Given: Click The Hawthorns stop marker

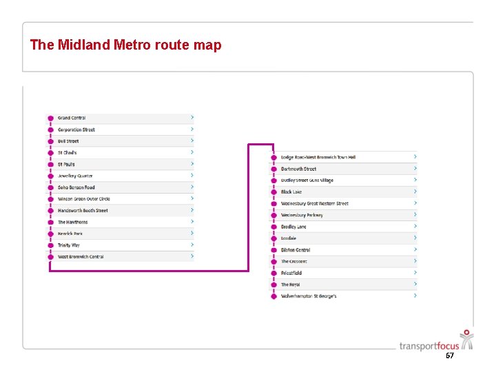Looking at the screenshot, I should [50, 222].
